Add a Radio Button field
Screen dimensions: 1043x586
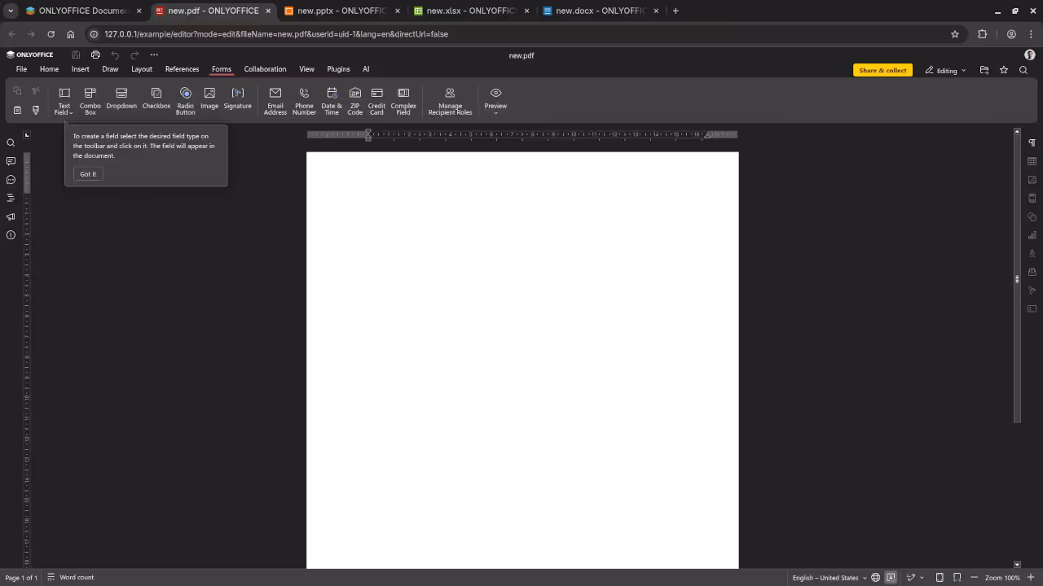point(185,99)
